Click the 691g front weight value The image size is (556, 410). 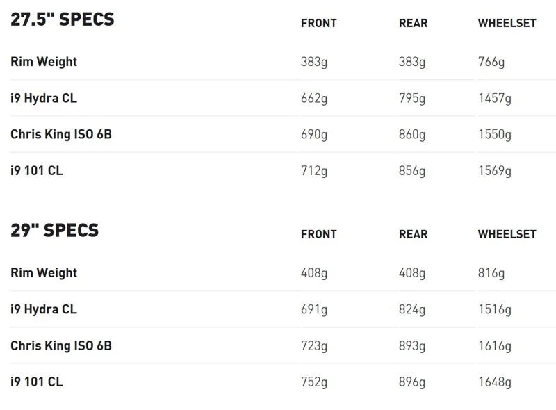coord(314,309)
